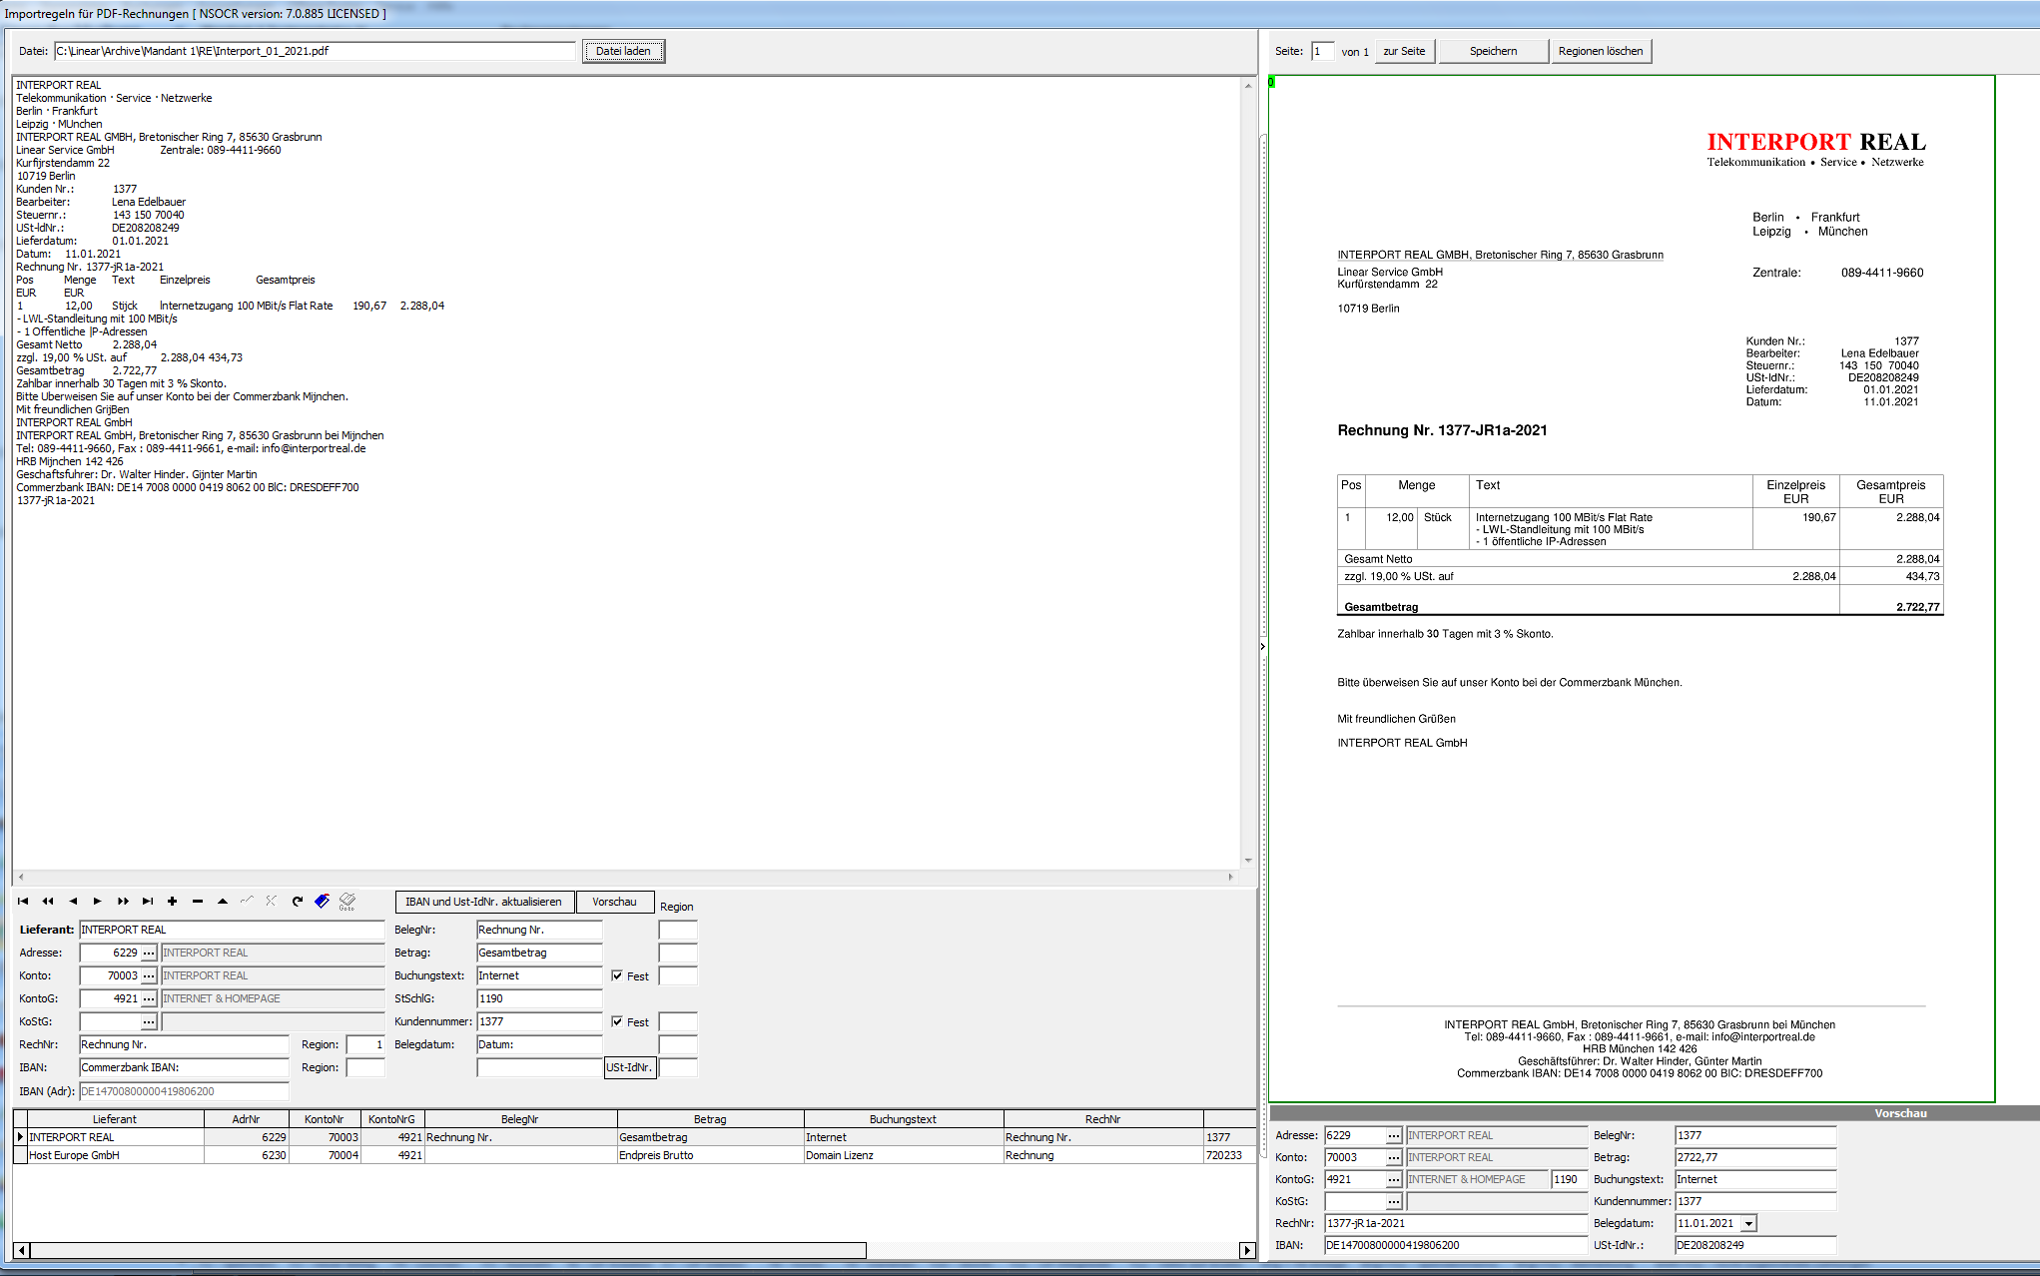Viewport: 2040px width, 1276px height.
Task: Click the Lieferant field with INTERPORT REAL
Action: click(232, 930)
